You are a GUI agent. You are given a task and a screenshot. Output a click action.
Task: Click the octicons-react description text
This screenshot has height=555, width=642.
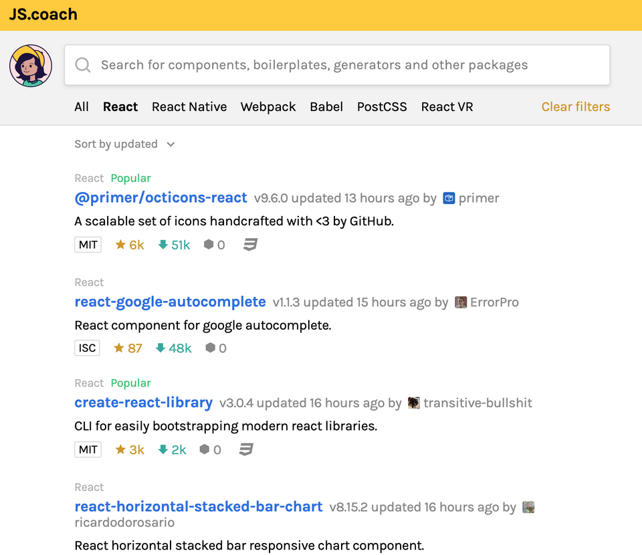click(234, 221)
